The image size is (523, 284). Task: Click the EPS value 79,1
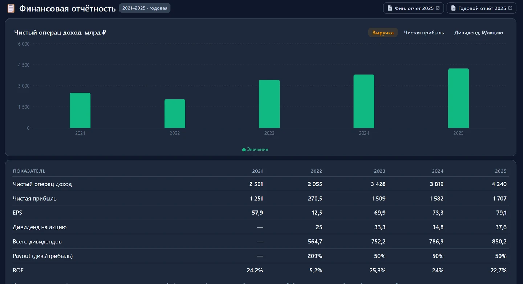pos(501,213)
